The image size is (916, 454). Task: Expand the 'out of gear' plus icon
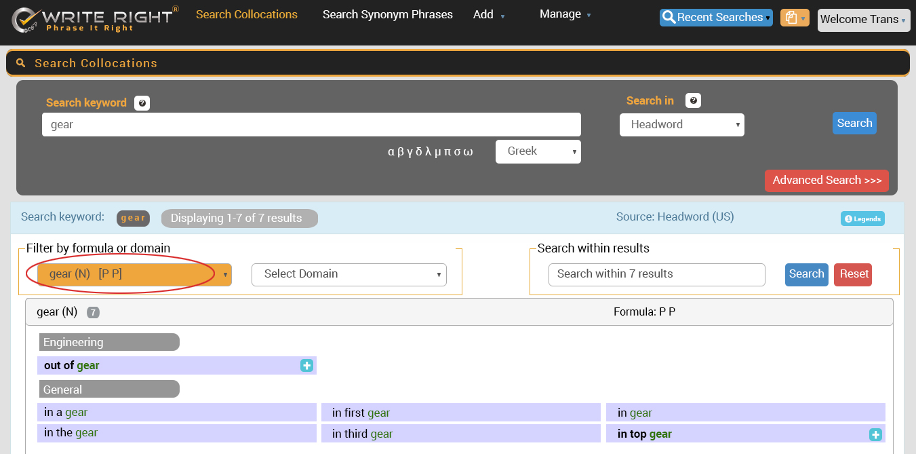coord(306,366)
